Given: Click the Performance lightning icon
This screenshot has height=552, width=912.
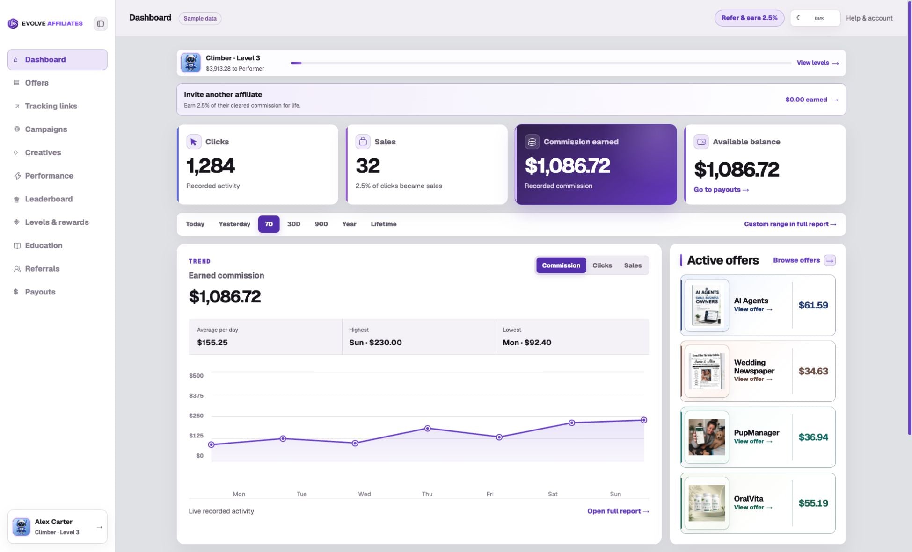Looking at the screenshot, I should click(x=17, y=176).
